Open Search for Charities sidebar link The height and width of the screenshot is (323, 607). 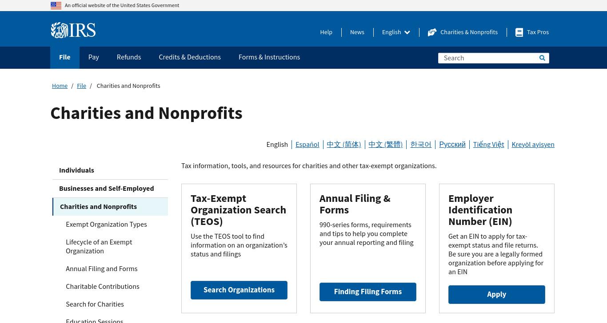point(95,304)
